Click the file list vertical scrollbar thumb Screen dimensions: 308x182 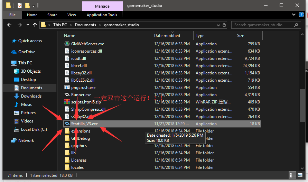click(x=302, y=106)
